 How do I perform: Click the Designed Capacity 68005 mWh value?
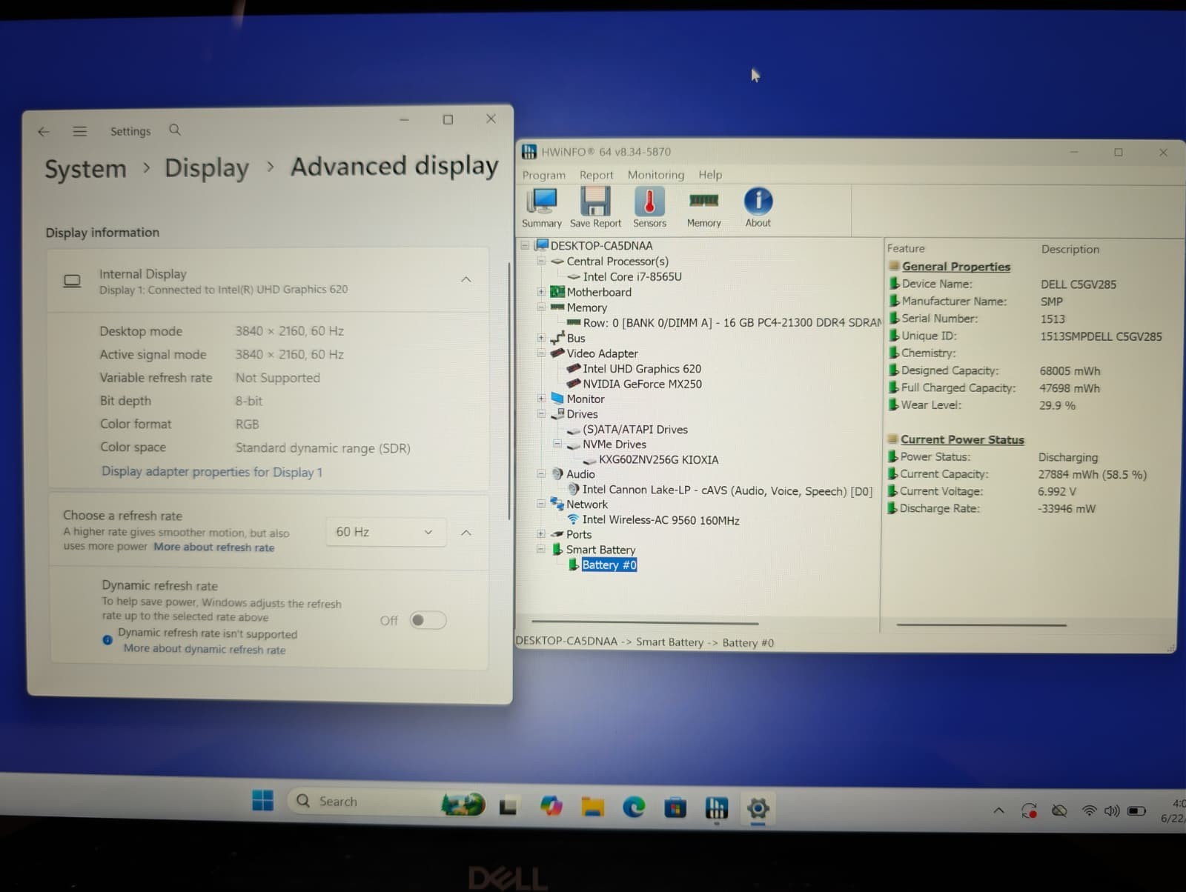[1070, 370]
